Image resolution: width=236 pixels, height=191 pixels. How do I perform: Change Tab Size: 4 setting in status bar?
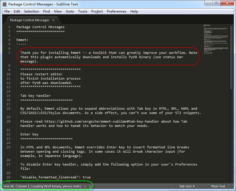click(x=187, y=186)
